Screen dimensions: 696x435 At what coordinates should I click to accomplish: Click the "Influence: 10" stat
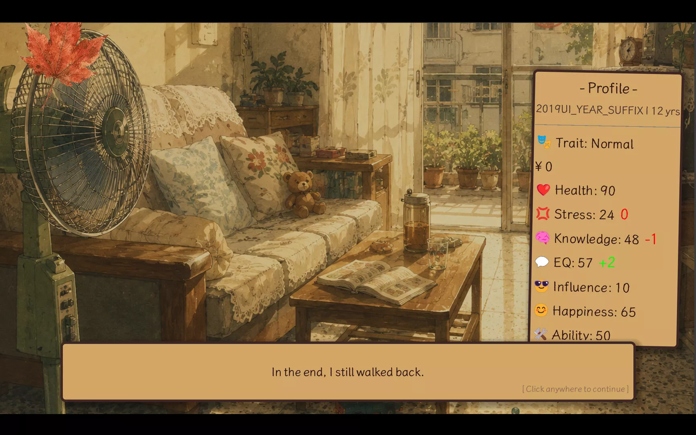[591, 287]
